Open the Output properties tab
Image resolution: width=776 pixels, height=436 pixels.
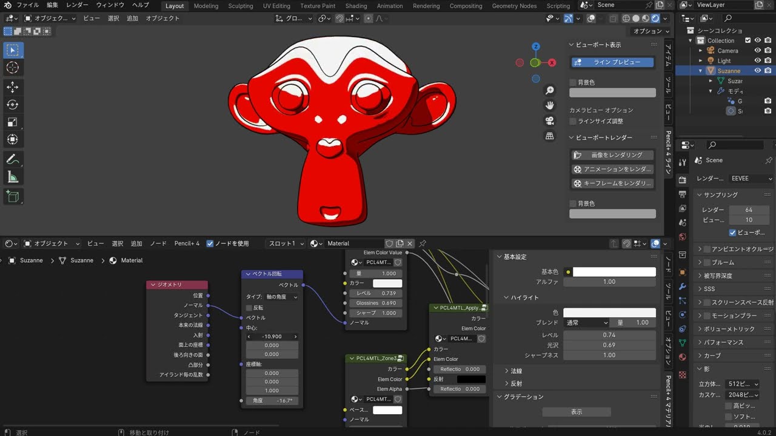(x=683, y=195)
